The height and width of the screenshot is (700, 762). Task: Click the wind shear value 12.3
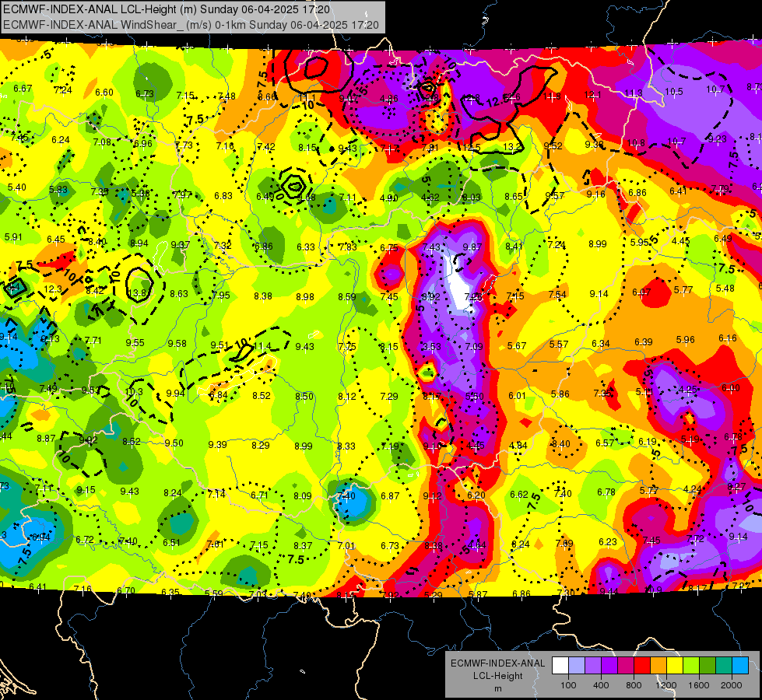[x=53, y=289]
